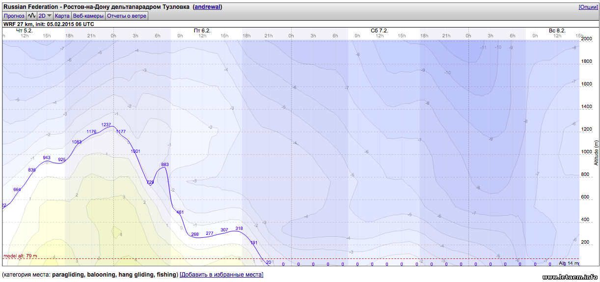Image resolution: width=600 pixels, height=282 pixels.
Task: Click the 307 altitude value
Action: (x=224, y=230)
